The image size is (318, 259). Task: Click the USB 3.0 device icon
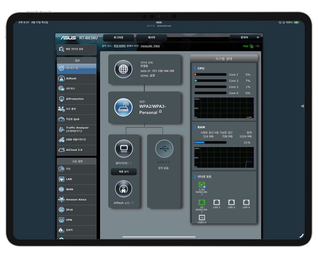[x=164, y=148]
